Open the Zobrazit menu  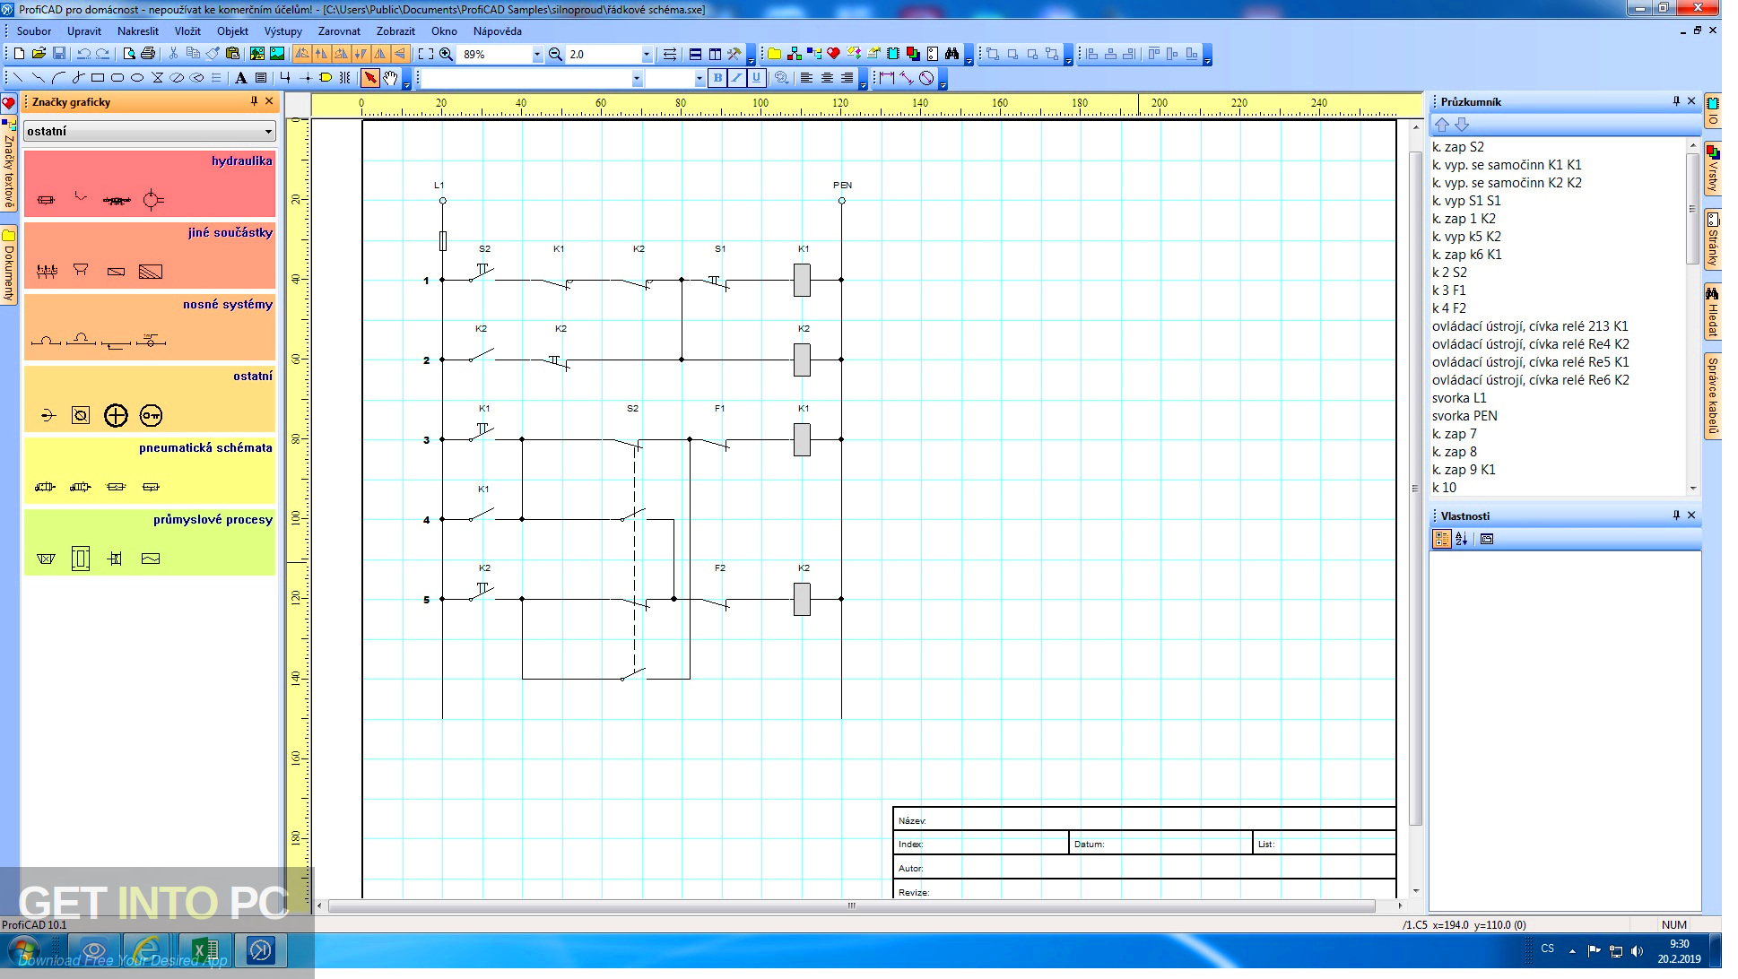pos(395,30)
